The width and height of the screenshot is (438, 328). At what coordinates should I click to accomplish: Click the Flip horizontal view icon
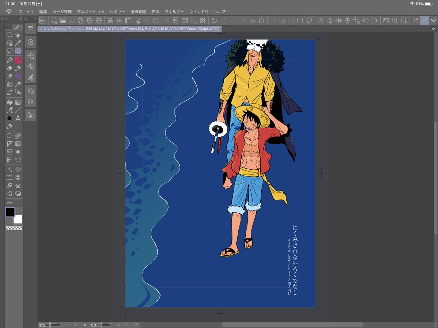click(x=338, y=21)
